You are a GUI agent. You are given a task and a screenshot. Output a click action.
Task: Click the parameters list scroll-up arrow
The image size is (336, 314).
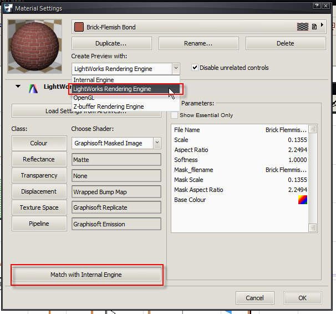click(313, 129)
